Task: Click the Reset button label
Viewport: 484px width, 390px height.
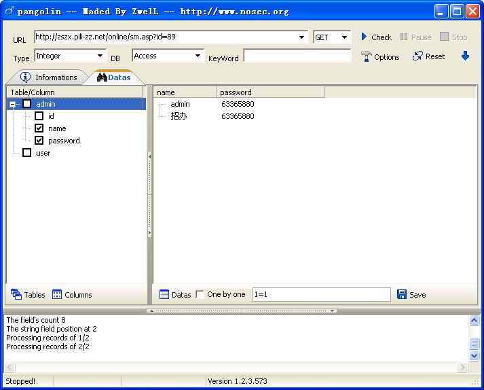Action: pos(435,56)
